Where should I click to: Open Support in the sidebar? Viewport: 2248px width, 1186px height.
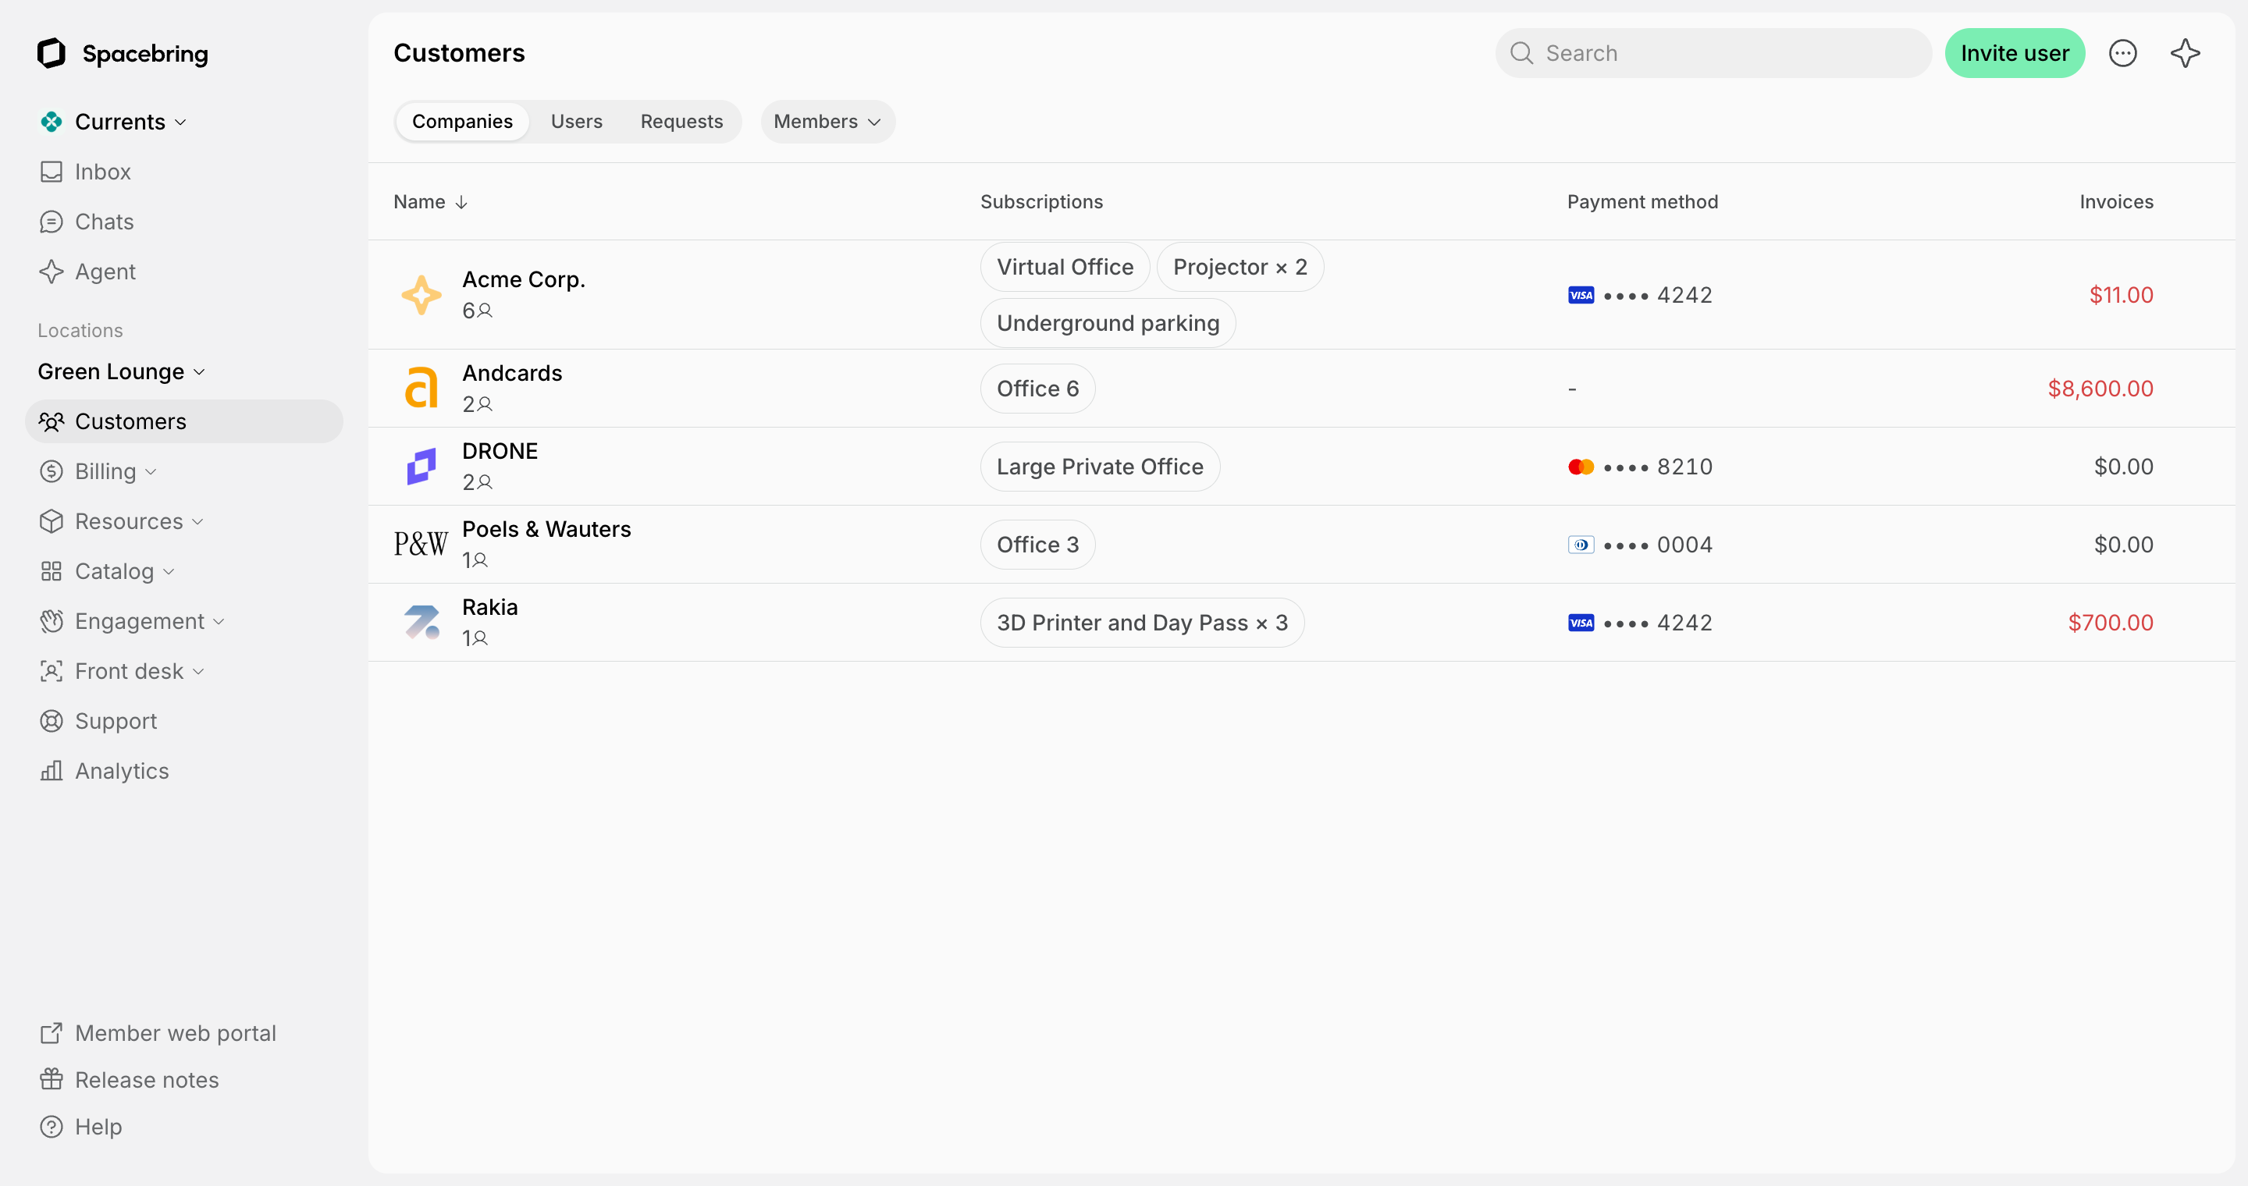pyautogui.click(x=98, y=721)
